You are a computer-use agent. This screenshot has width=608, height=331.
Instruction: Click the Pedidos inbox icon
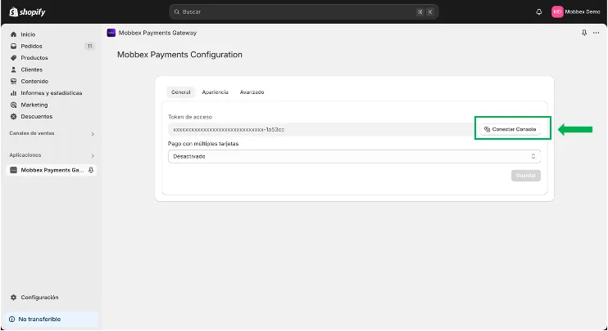click(14, 46)
